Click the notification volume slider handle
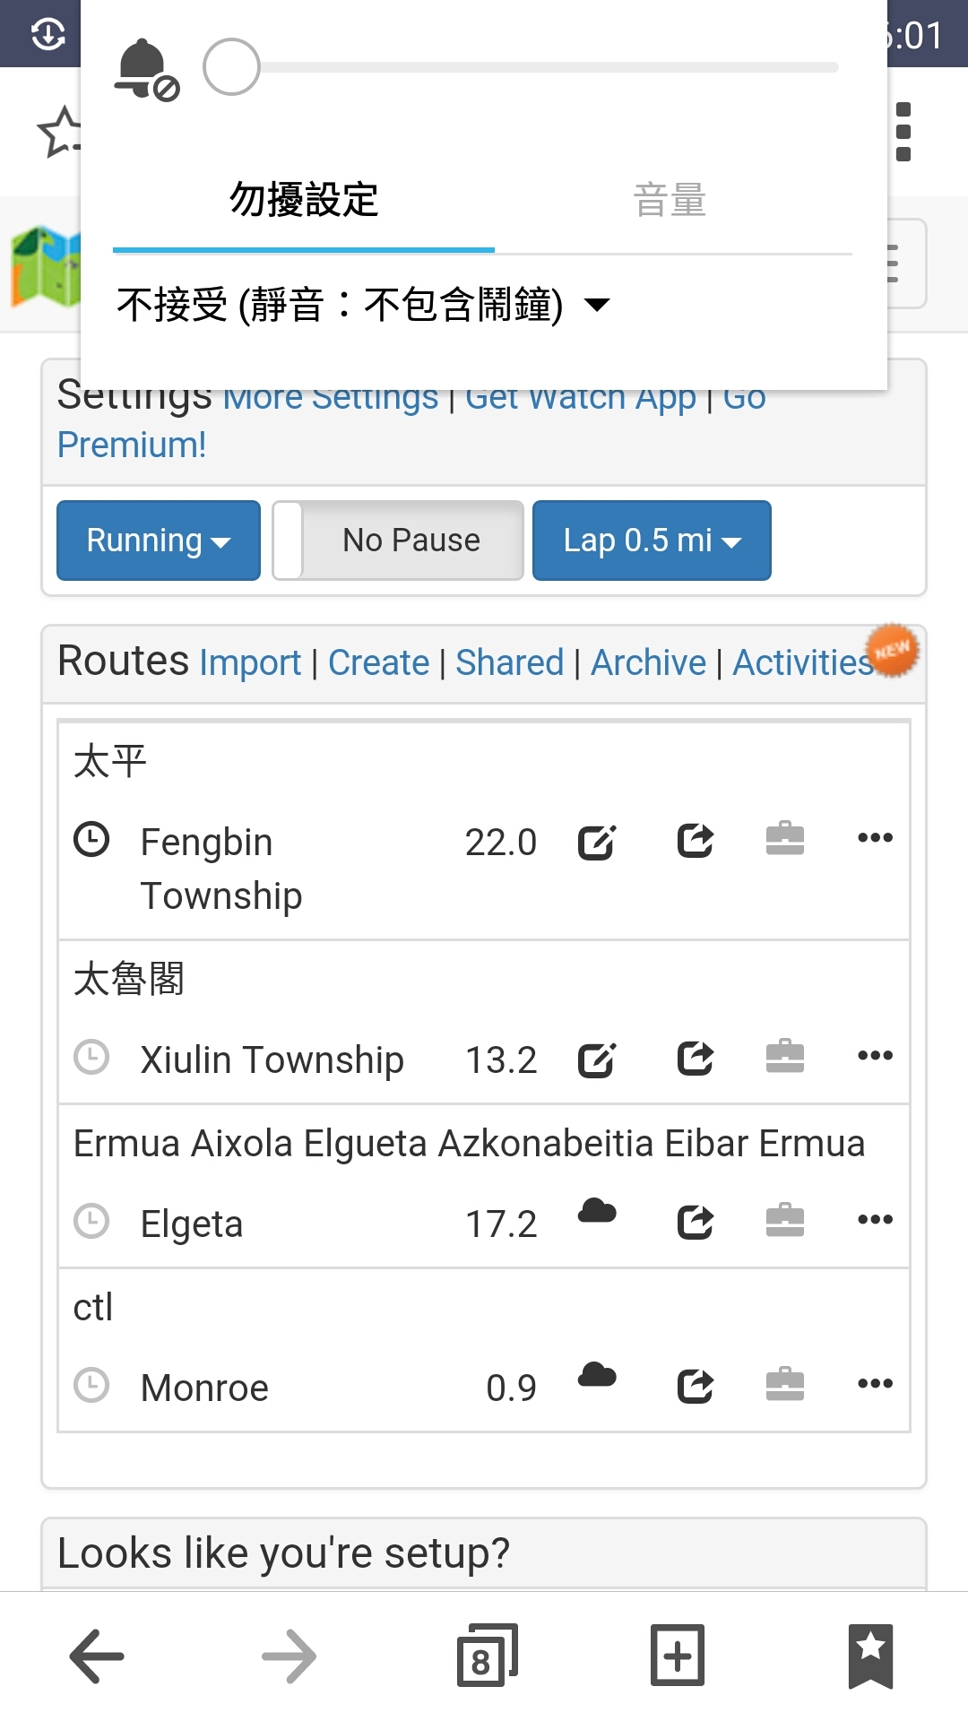 click(x=231, y=67)
